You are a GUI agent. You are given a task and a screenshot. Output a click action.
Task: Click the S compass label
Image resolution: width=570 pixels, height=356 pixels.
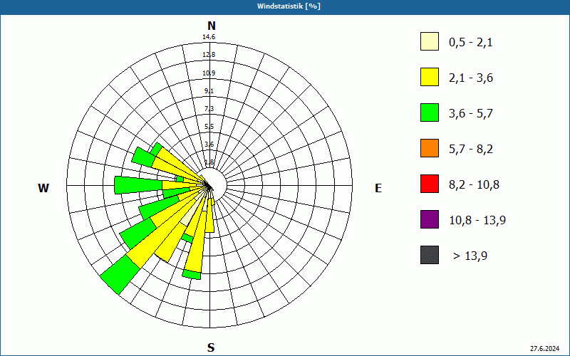[211, 347]
